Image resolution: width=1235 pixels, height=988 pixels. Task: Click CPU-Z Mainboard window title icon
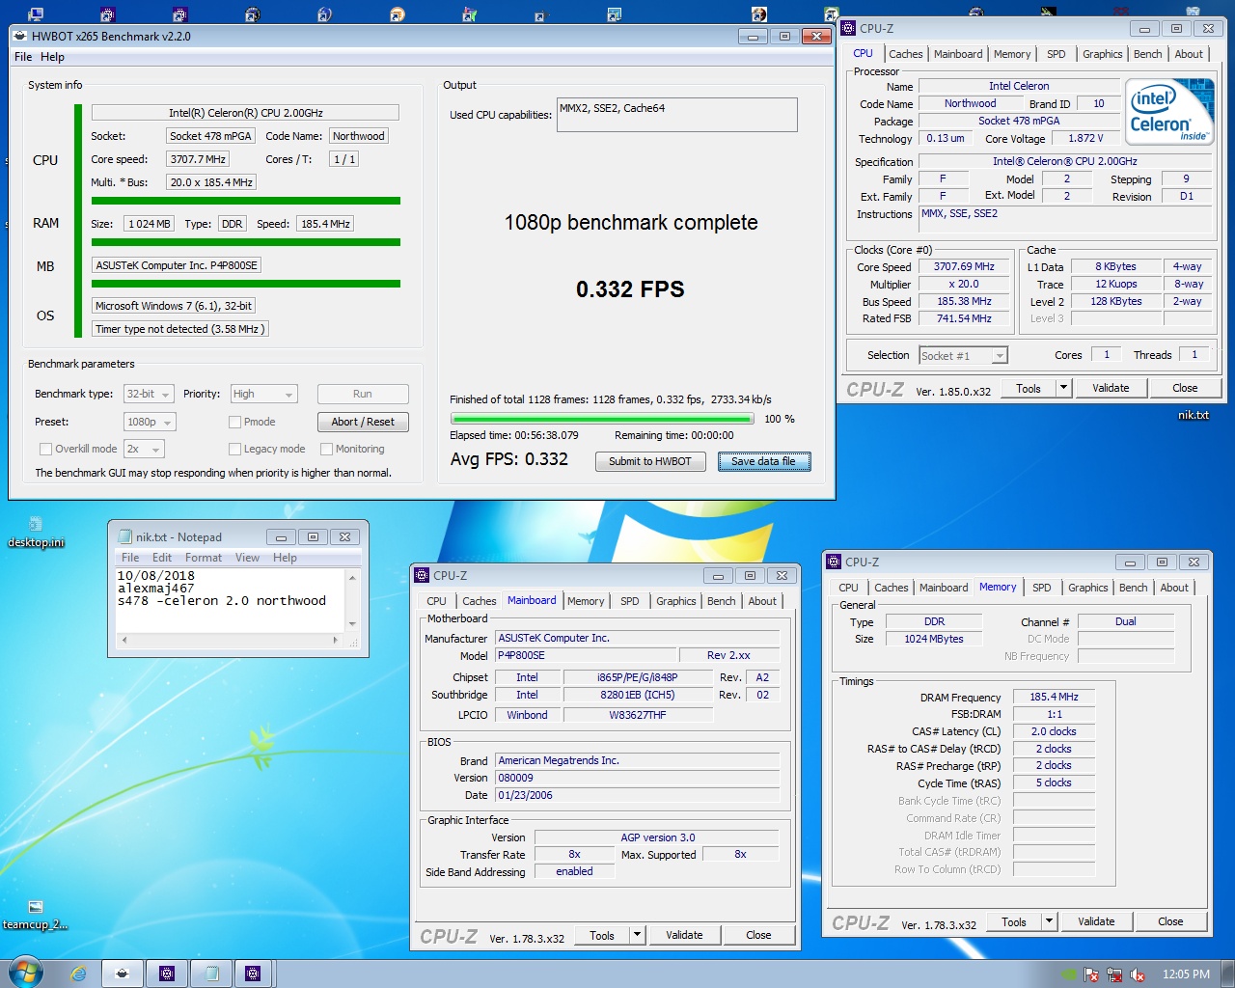coord(422,575)
